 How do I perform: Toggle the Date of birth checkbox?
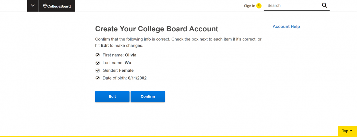coord(98,78)
